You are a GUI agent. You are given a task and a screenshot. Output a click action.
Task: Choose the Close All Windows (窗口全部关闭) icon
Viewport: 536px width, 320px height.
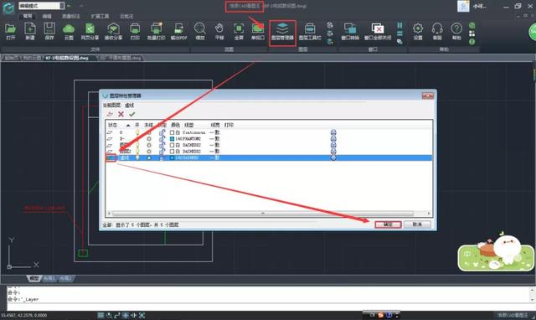(x=378, y=32)
